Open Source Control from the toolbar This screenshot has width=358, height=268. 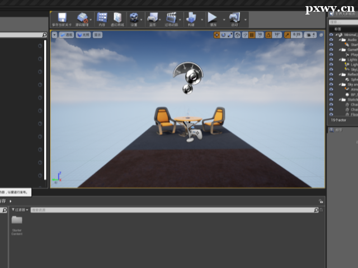82,19
